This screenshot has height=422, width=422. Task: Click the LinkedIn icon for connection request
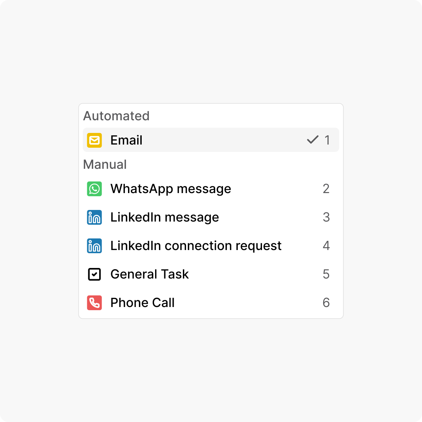[x=94, y=246]
